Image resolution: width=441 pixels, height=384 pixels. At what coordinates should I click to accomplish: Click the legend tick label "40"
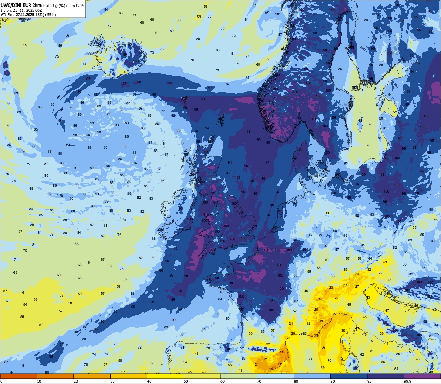[x=149, y=381]
